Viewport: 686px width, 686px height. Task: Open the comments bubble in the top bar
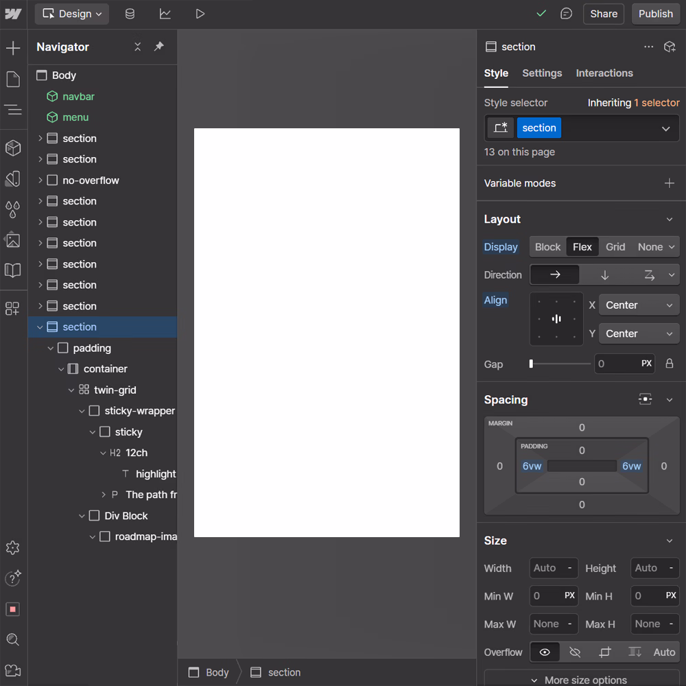coord(566,14)
